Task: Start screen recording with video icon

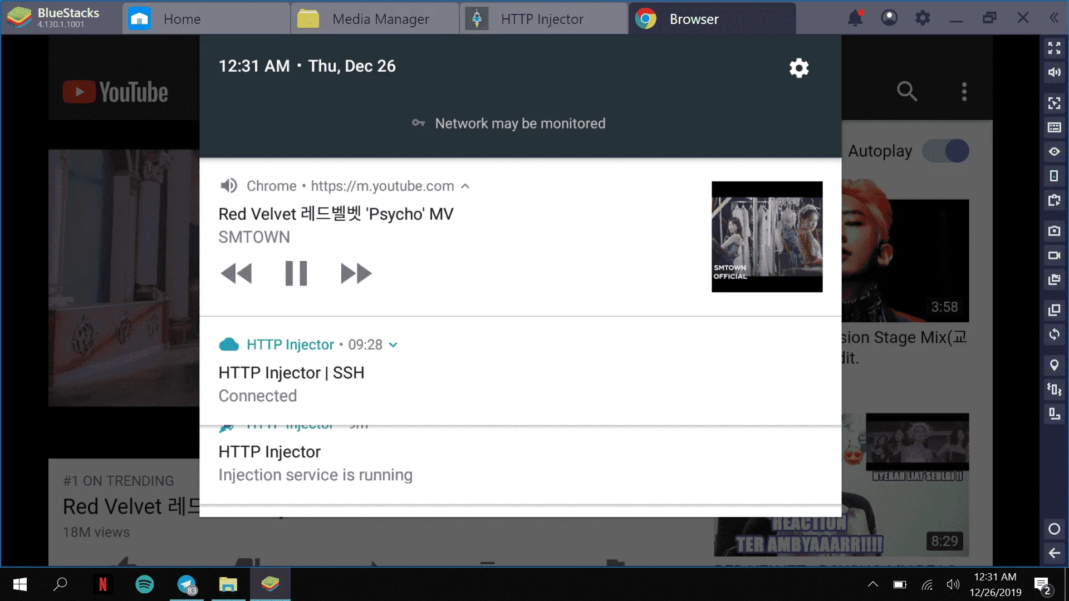Action: [x=1054, y=255]
